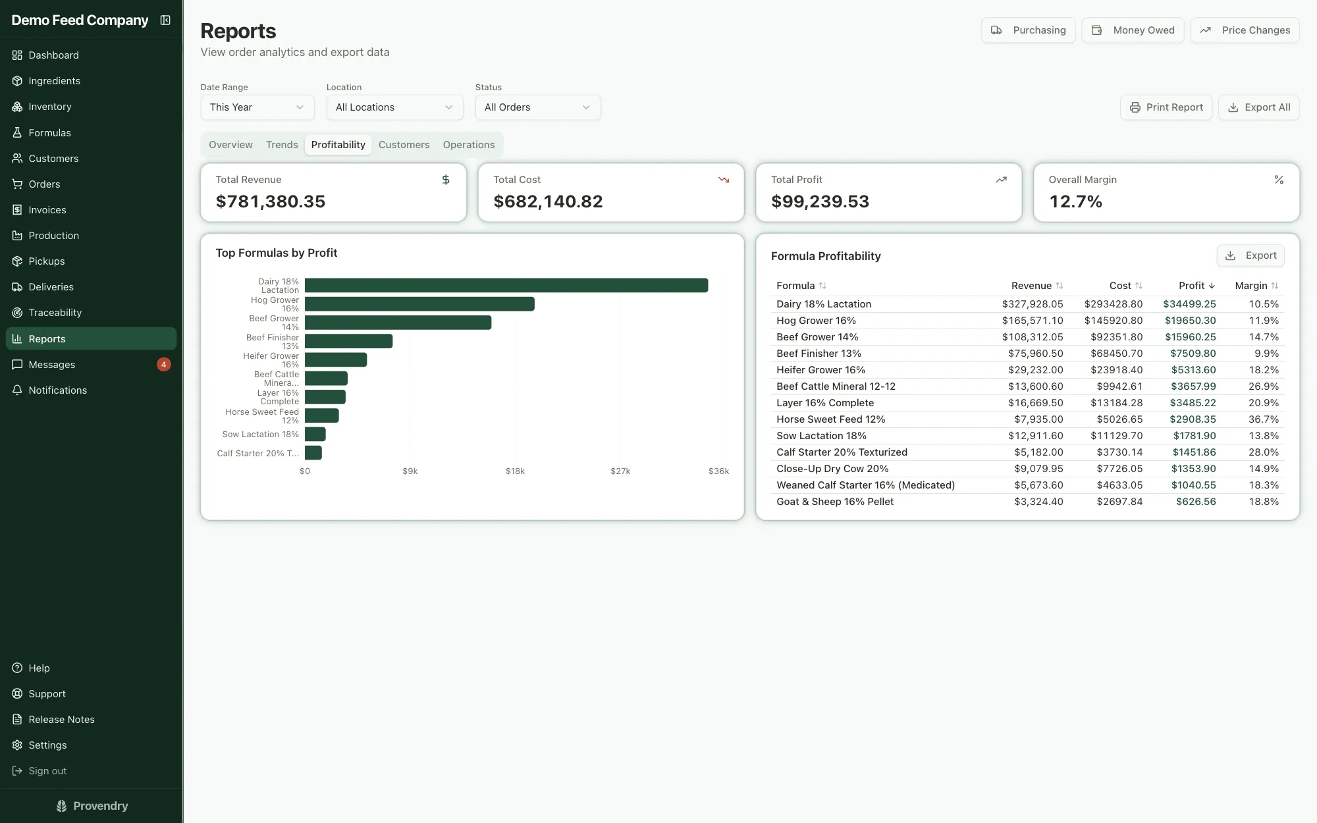Click the Export All button

[x=1259, y=107]
